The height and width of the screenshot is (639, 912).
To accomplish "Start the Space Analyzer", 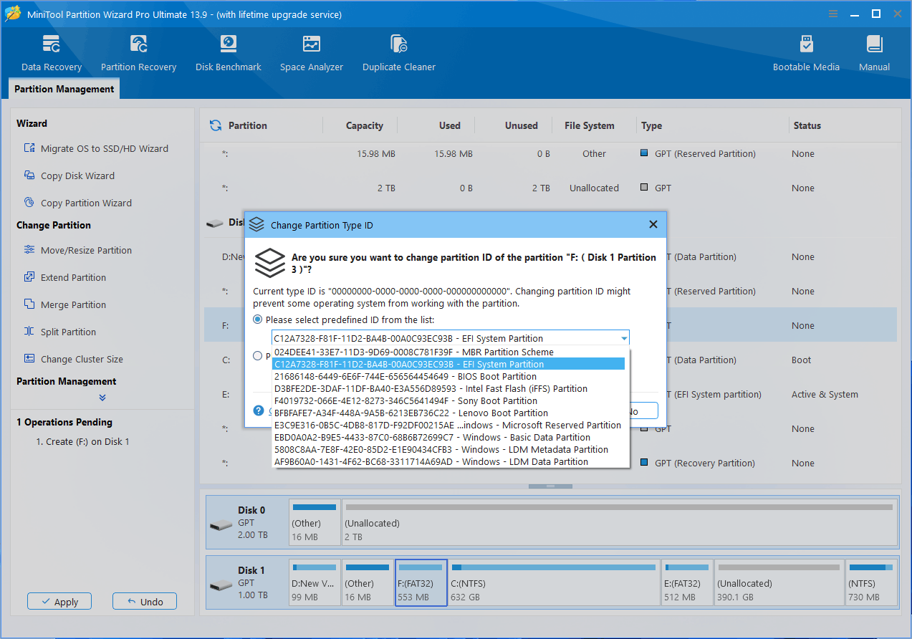I will click(312, 54).
